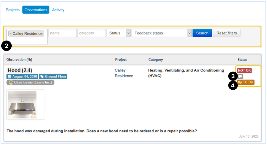This screenshot has height=145, width=267.
Task: Click the tag icon beside Ground Floor
Action: pyautogui.click(x=42, y=76)
